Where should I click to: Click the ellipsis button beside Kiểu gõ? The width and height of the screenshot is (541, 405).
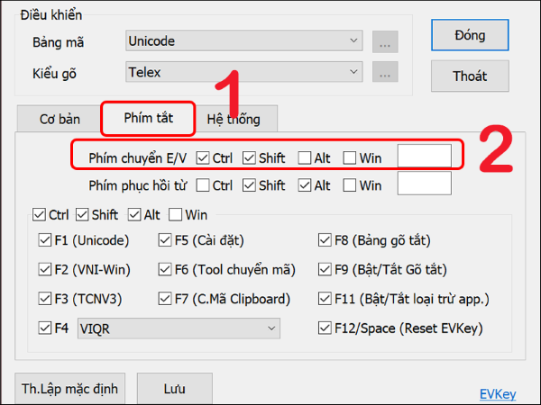(x=385, y=72)
